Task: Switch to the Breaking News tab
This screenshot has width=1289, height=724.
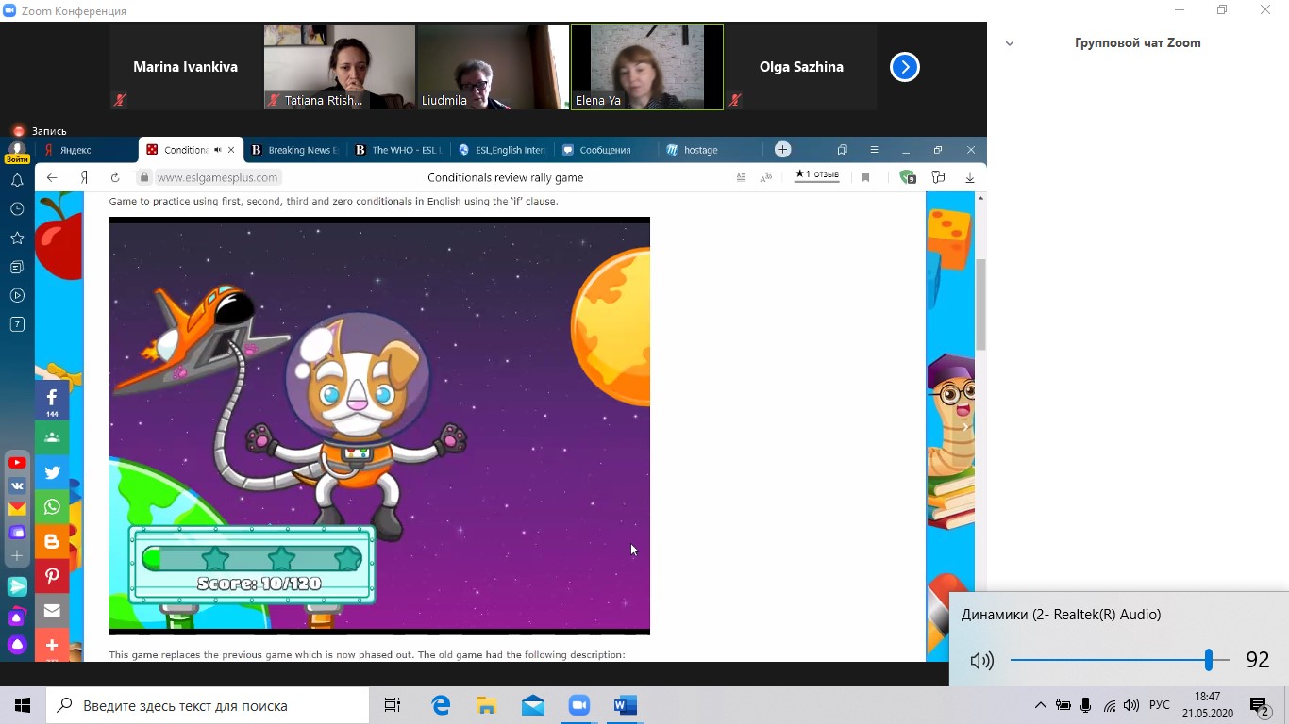Action: click(294, 150)
